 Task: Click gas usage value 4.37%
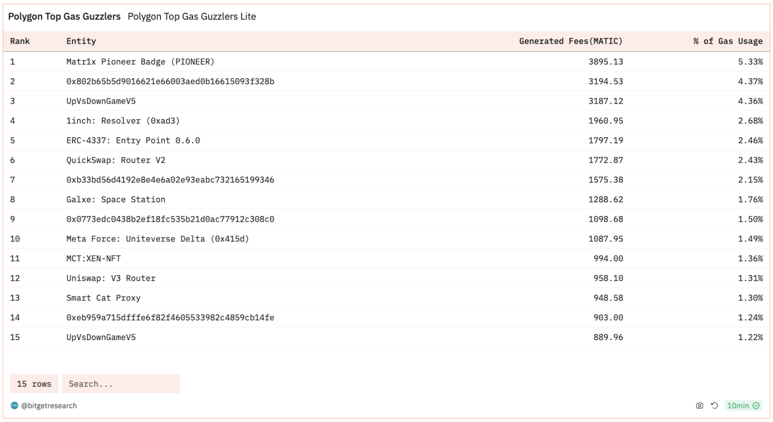click(750, 81)
